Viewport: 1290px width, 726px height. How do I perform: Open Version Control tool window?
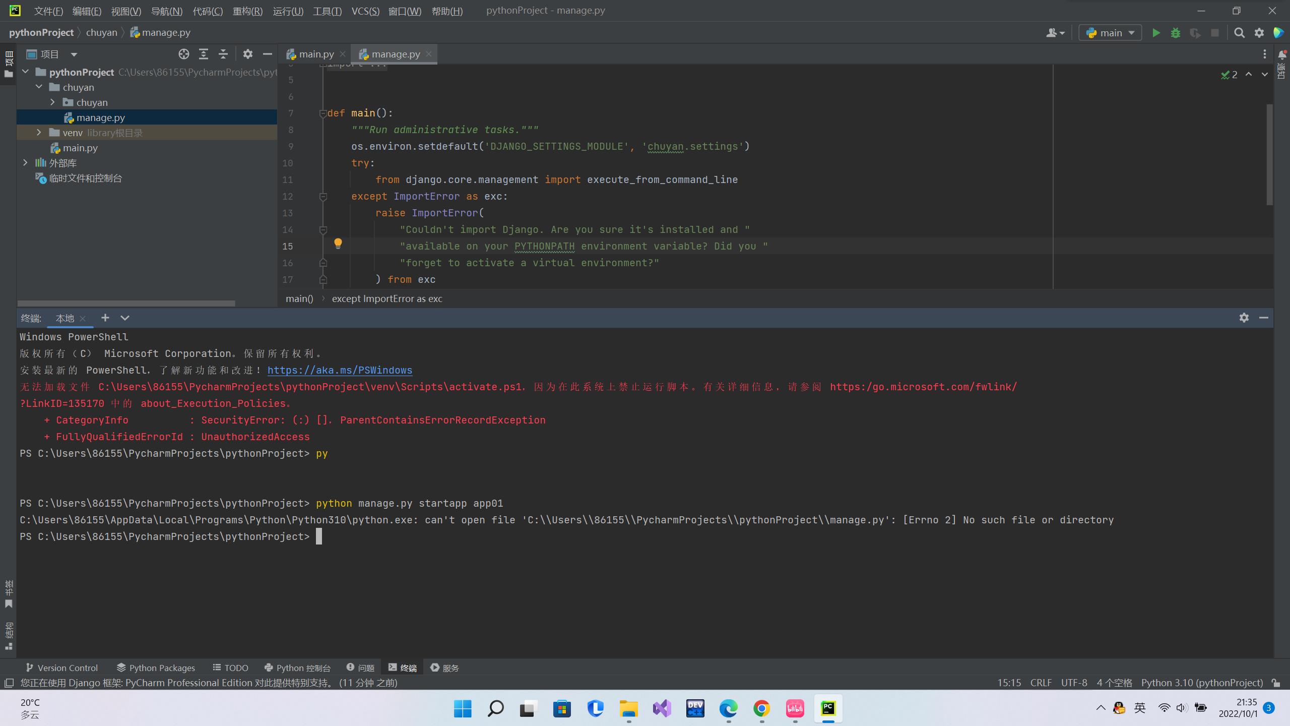coord(61,668)
